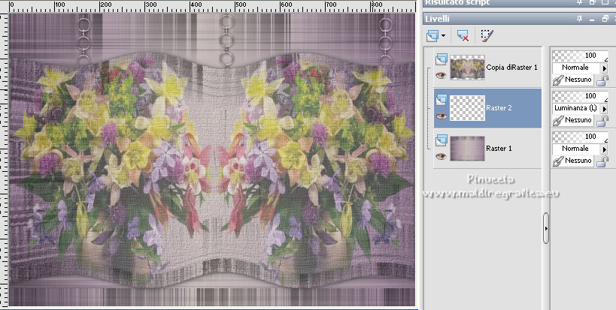Click the Raster 1 layer name
Viewport: 616px width, 310px height.
(499, 148)
